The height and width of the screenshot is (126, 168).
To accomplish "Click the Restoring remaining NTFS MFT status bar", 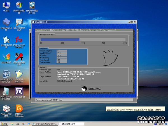I will click(84, 100).
